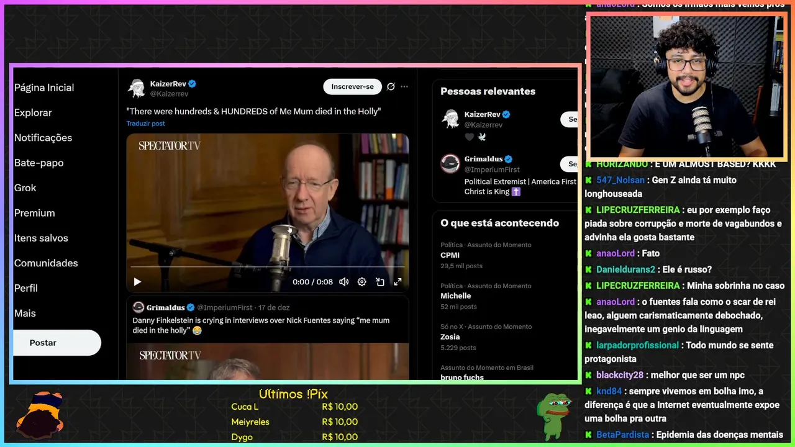Click the video progress bar
This screenshot has width=795, height=447.
[267, 267]
